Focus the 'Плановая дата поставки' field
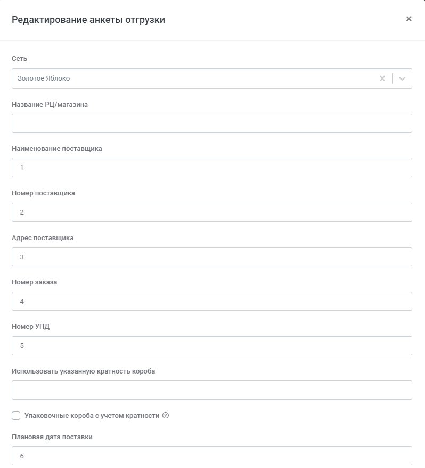The height and width of the screenshot is (468, 425). [x=211, y=456]
